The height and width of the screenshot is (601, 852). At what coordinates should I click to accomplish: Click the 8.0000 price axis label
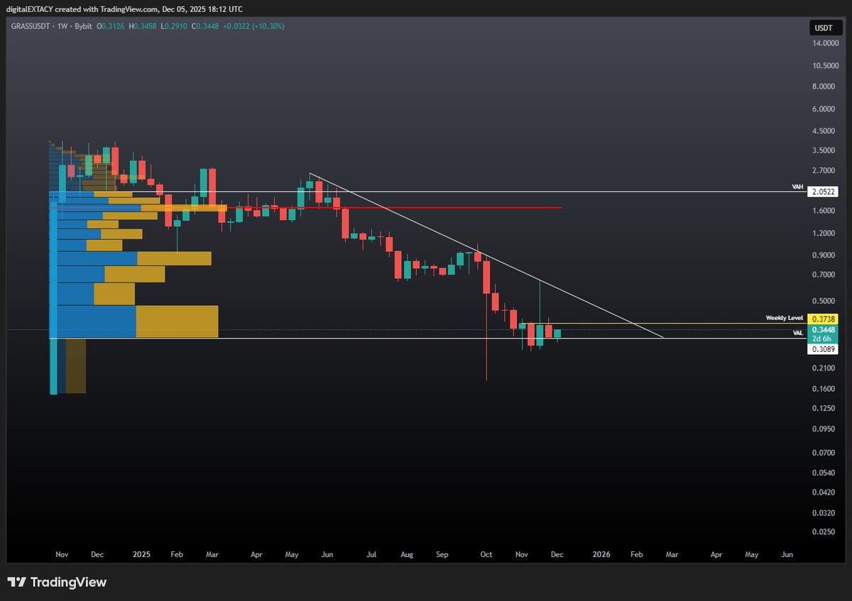point(825,87)
